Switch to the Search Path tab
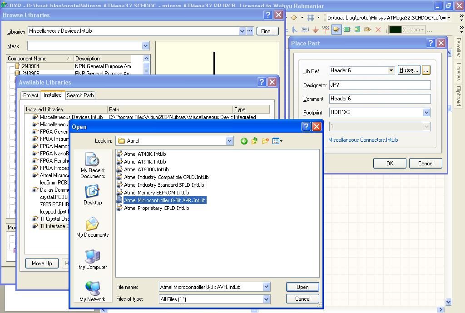 80,95
